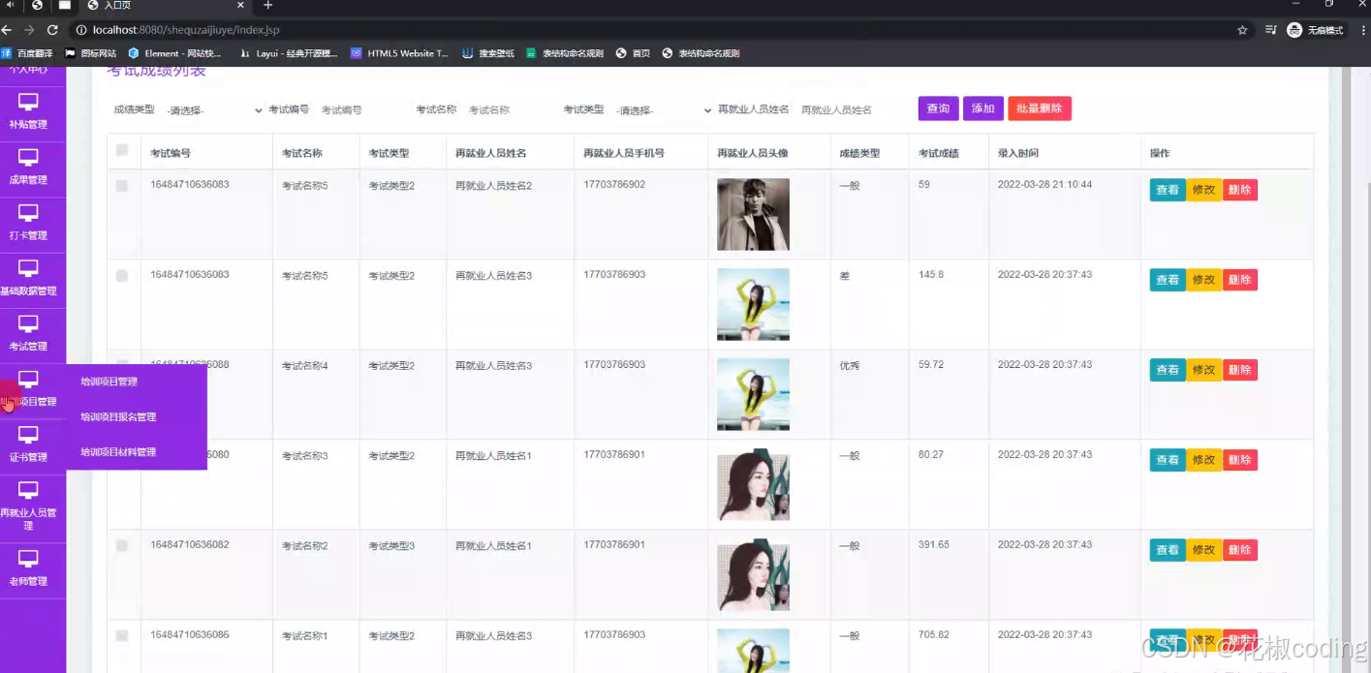Viewport: 1371px width, 673px height.
Task: Tick the select-all checkbox in table header
Action: 122,150
